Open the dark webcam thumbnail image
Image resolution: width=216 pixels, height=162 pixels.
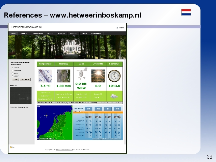point(21,96)
